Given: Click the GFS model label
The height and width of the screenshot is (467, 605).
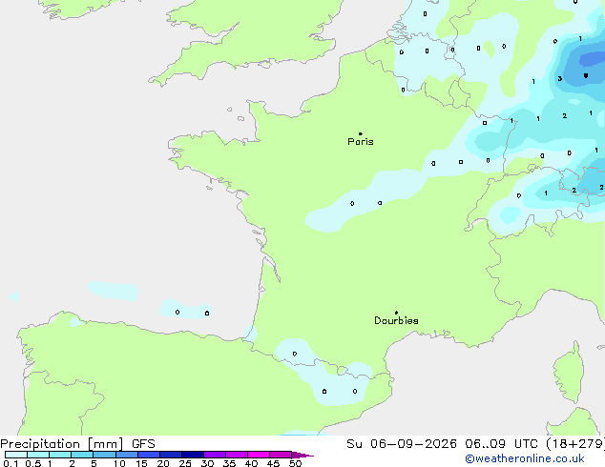Looking at the screenshot, I should (x=143, y=444).
